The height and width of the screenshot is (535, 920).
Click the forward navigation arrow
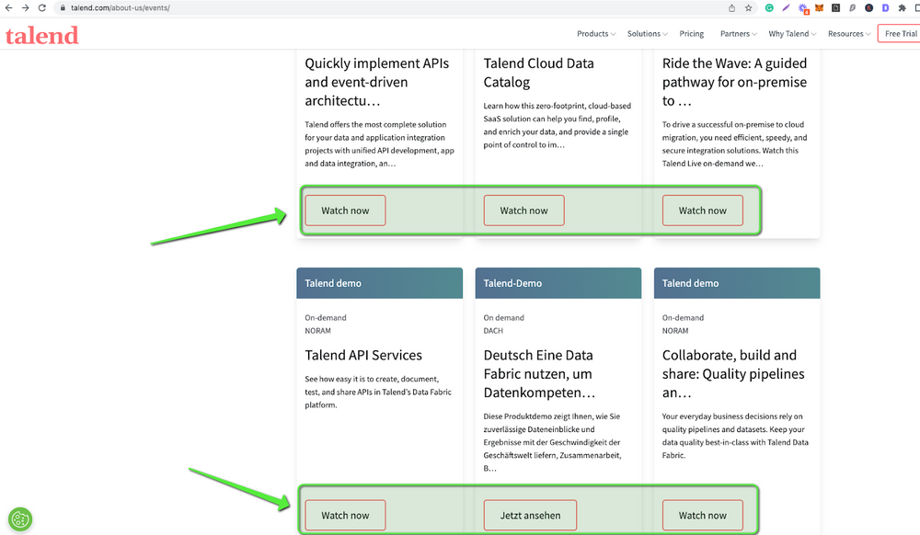tap(25, 7)
